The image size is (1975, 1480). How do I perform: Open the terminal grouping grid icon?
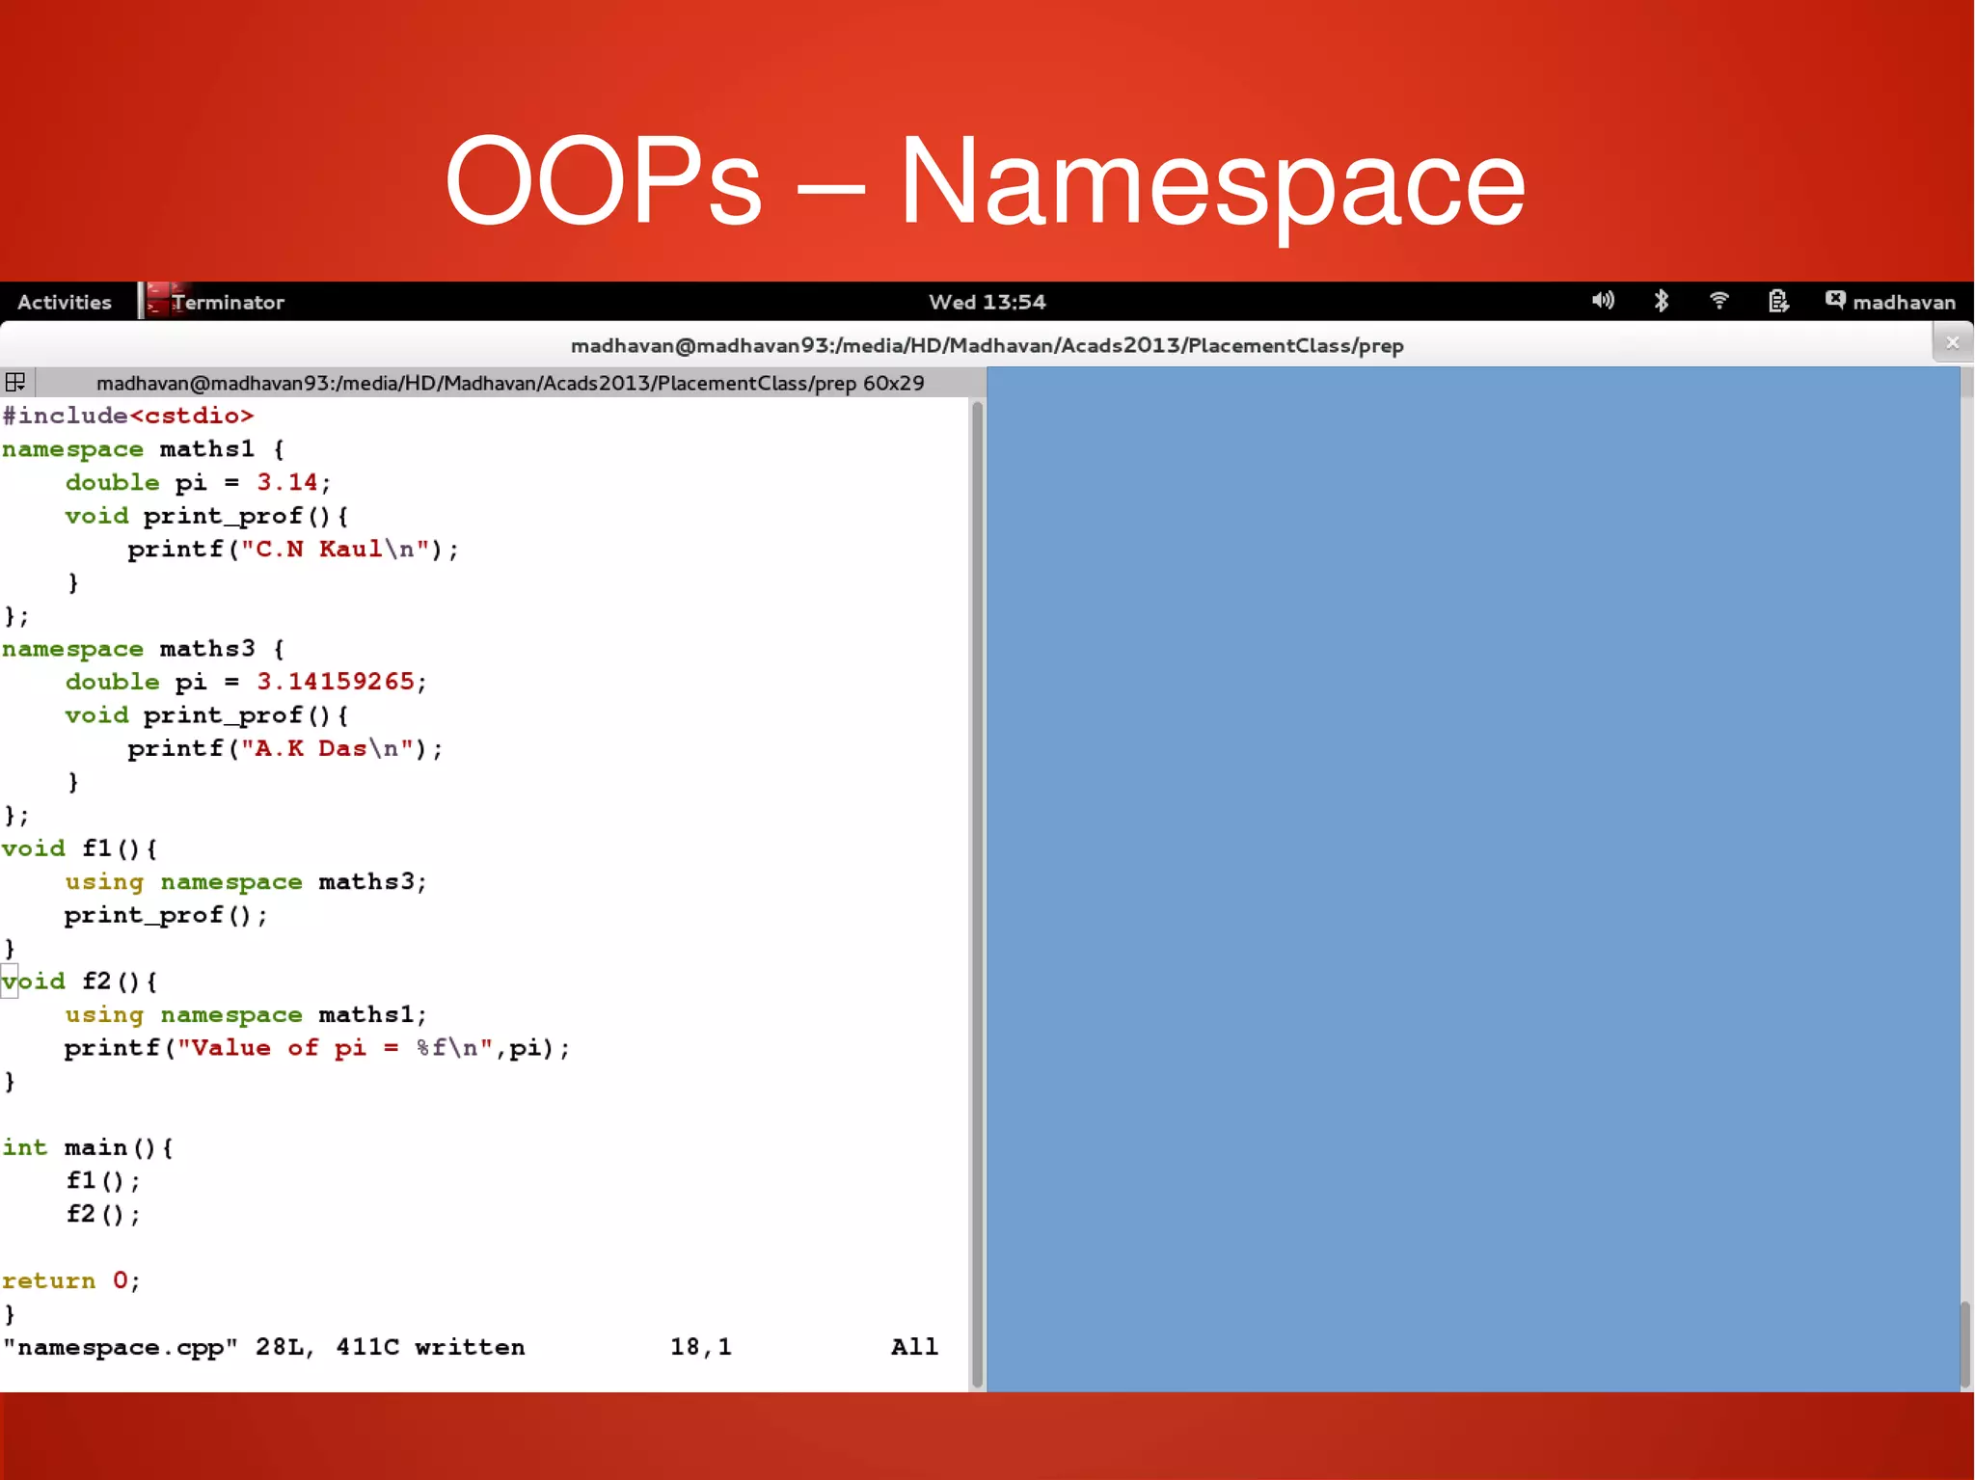pyautogui.click(x=15, y=383)
